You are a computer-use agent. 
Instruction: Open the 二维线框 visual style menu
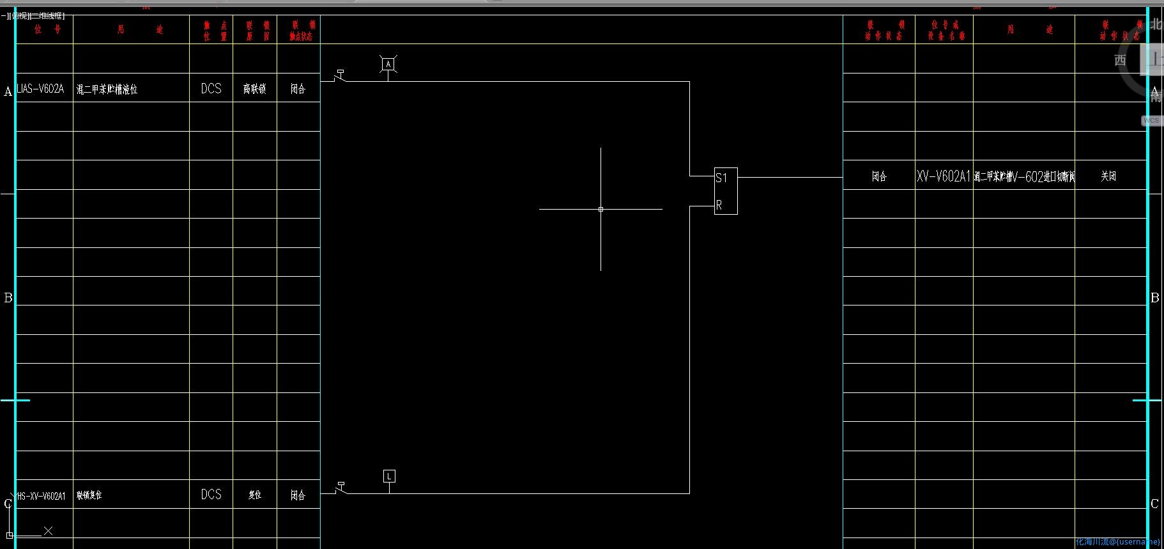coord(48,16)
